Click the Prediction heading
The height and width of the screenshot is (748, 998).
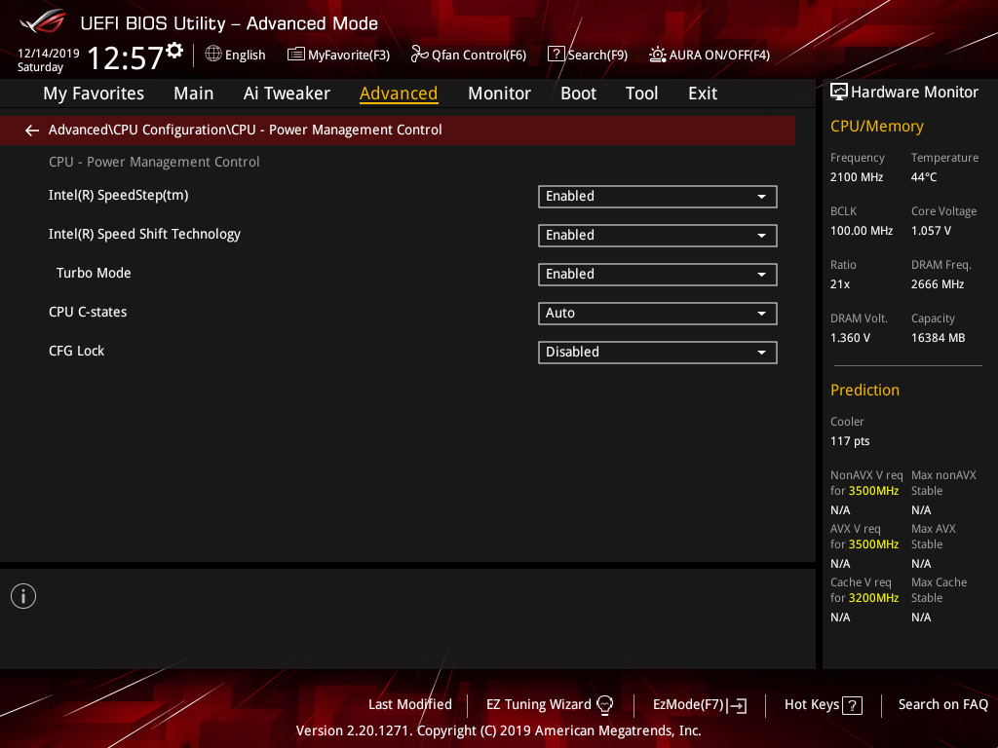864,390
